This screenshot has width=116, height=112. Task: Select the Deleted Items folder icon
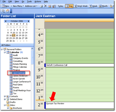click(8, 99)
